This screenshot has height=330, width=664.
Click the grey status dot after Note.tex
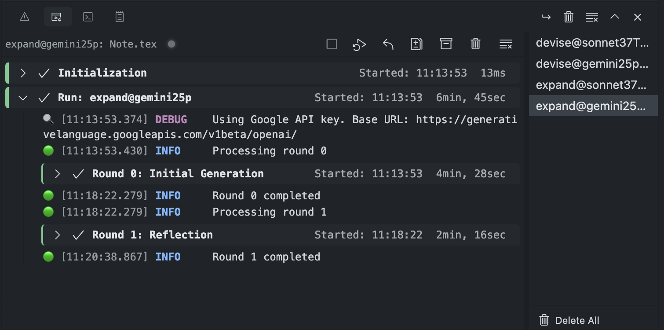171,44
